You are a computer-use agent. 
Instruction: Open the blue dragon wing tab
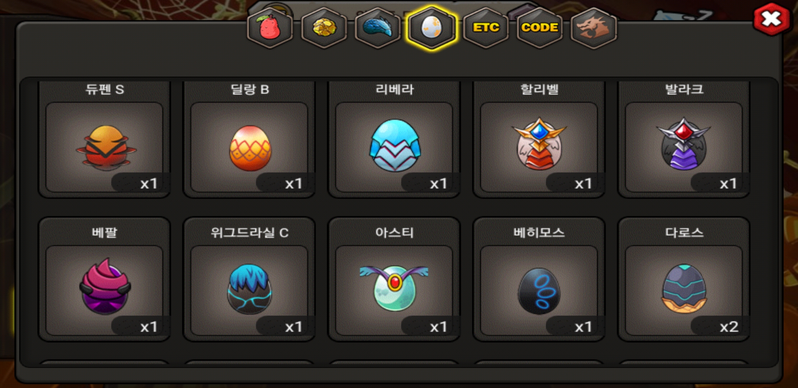coord(378,28)
